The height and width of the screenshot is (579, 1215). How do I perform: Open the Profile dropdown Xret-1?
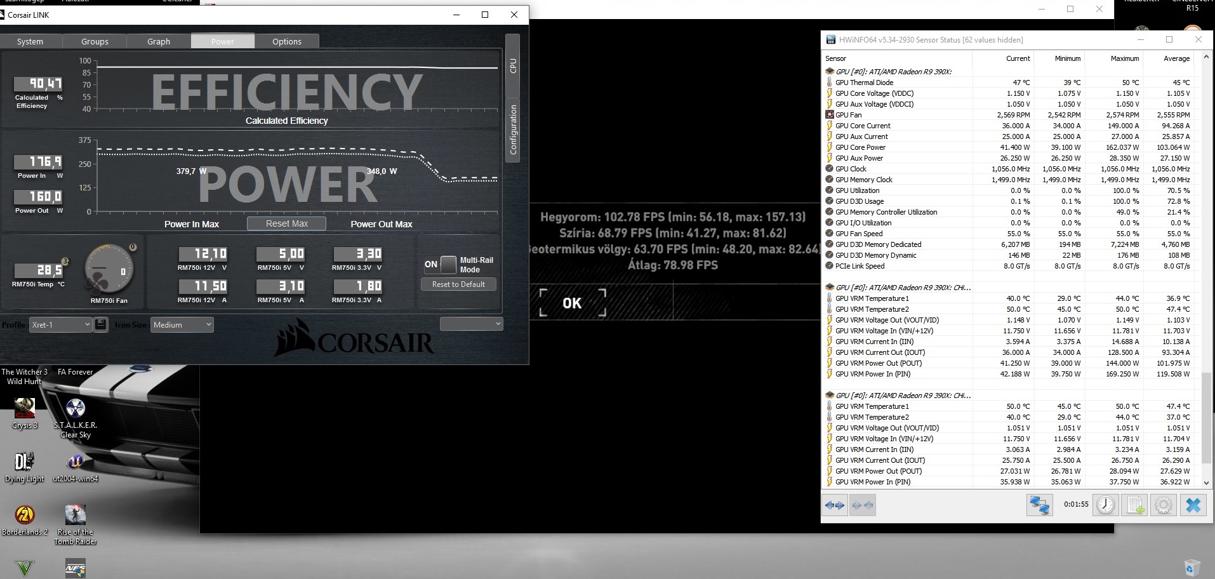click(60, 324)
